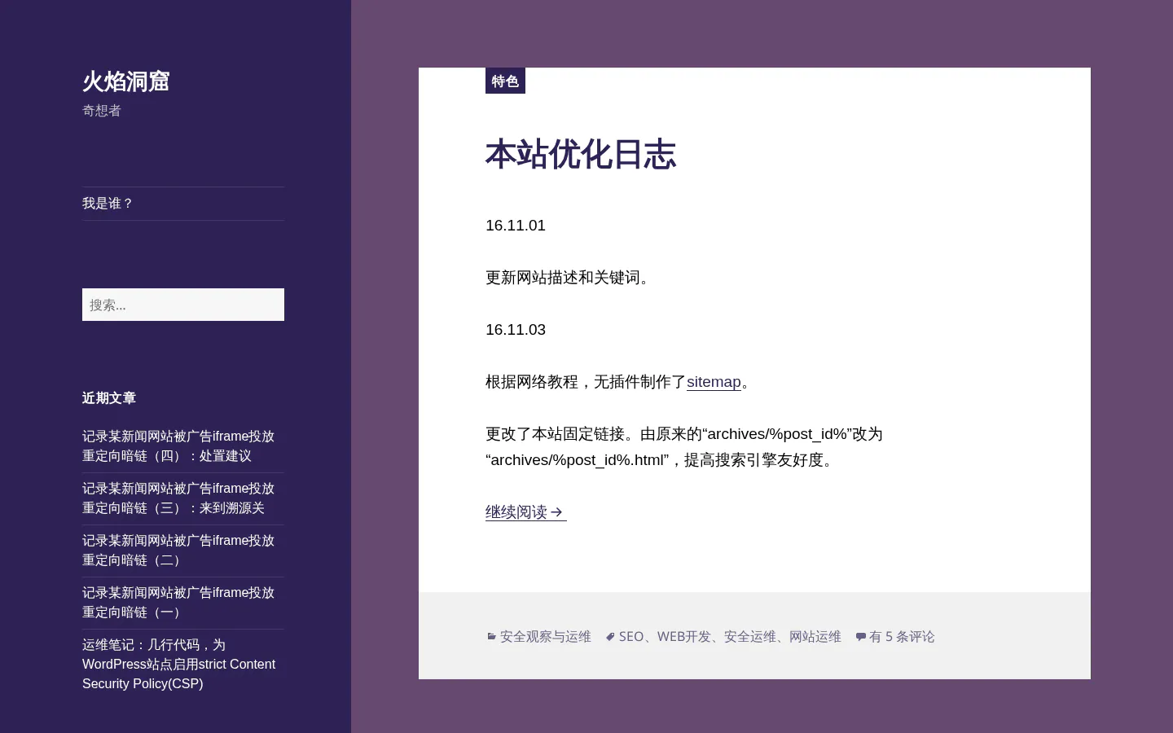Open the 火焰洞窟 site title link
Image resolution: width=1173 pixels, height=733 pixels.
pos(125,81)
